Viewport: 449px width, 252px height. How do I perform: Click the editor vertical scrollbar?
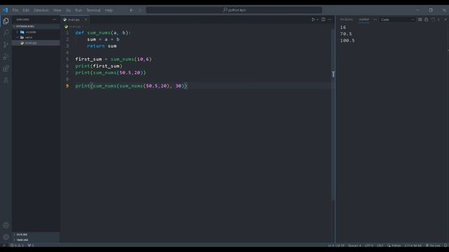tap(333, 114)
